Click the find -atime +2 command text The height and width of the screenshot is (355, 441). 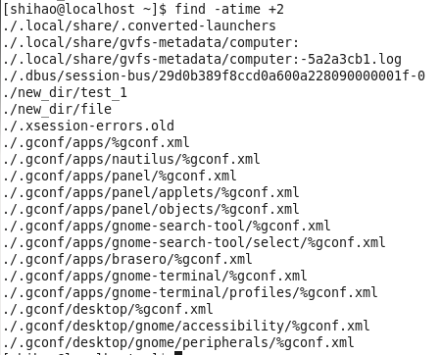tap(229, 9)
